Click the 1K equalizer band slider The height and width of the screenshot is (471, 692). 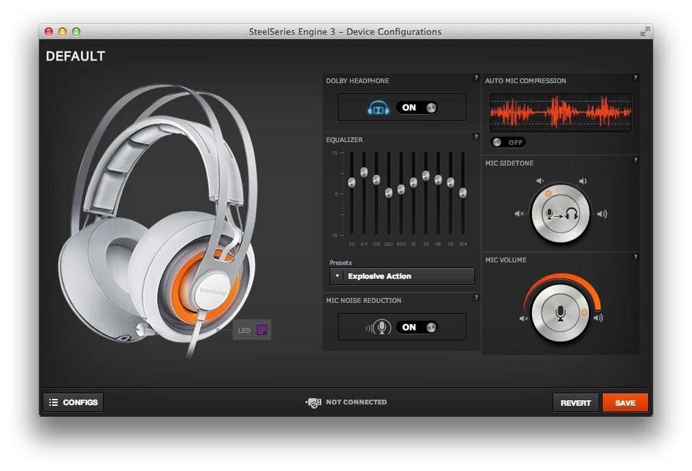coord(413,183)
